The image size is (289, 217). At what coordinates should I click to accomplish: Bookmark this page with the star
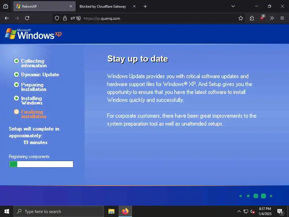coord(240,18)
